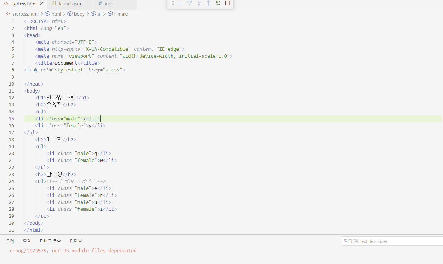Click the debug Step Out icon
The image size is (443, 264).
tap(208, 3)
